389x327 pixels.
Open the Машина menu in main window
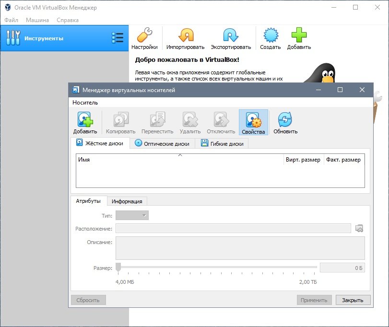[37, 20]
